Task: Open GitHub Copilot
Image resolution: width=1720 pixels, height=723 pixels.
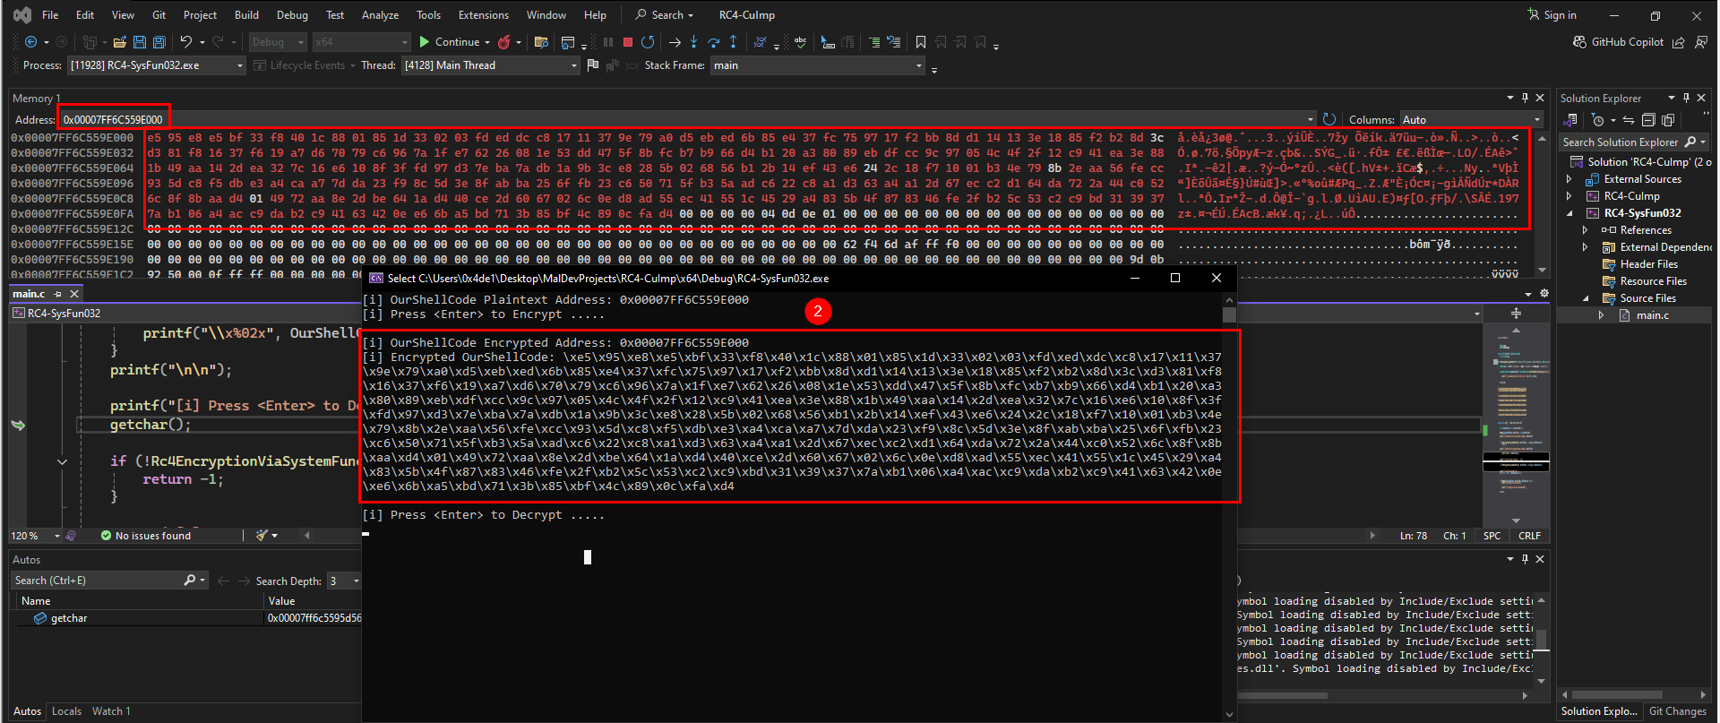Action: (x=1619, y=42)
